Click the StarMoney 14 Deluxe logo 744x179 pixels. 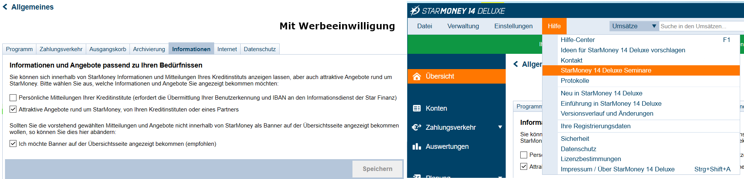tap(458, 11)
